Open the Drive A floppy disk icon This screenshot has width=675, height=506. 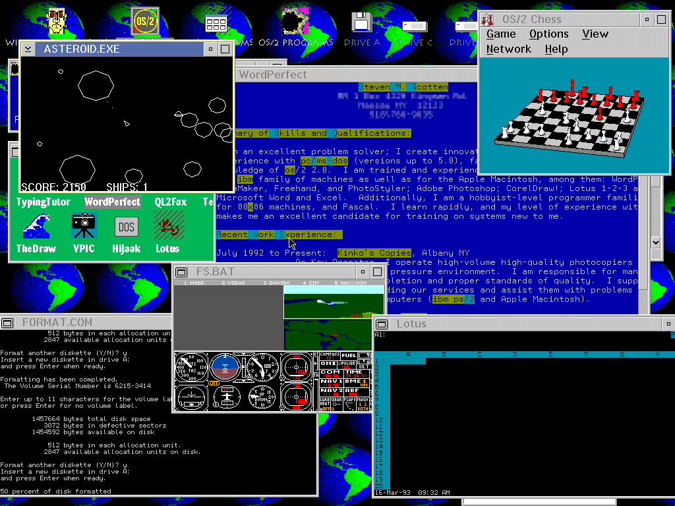coord(362,23)
